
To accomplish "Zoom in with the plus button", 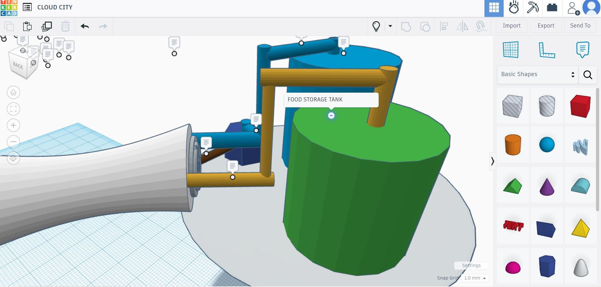I will click(13, 126).
